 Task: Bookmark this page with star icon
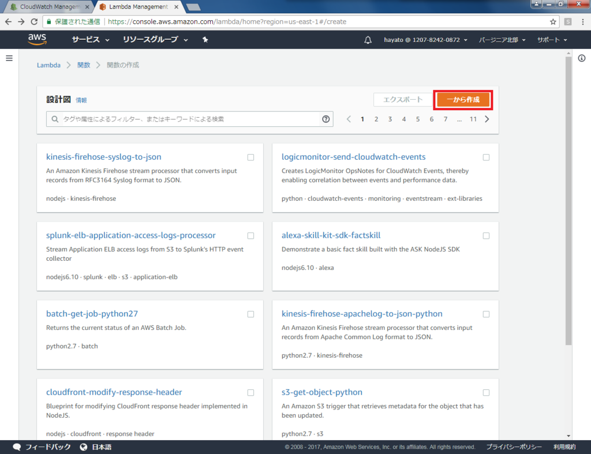(553, 22)
